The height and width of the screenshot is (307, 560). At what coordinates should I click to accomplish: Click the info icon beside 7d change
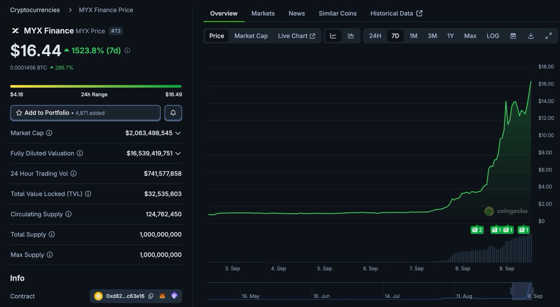pos(127,50)
